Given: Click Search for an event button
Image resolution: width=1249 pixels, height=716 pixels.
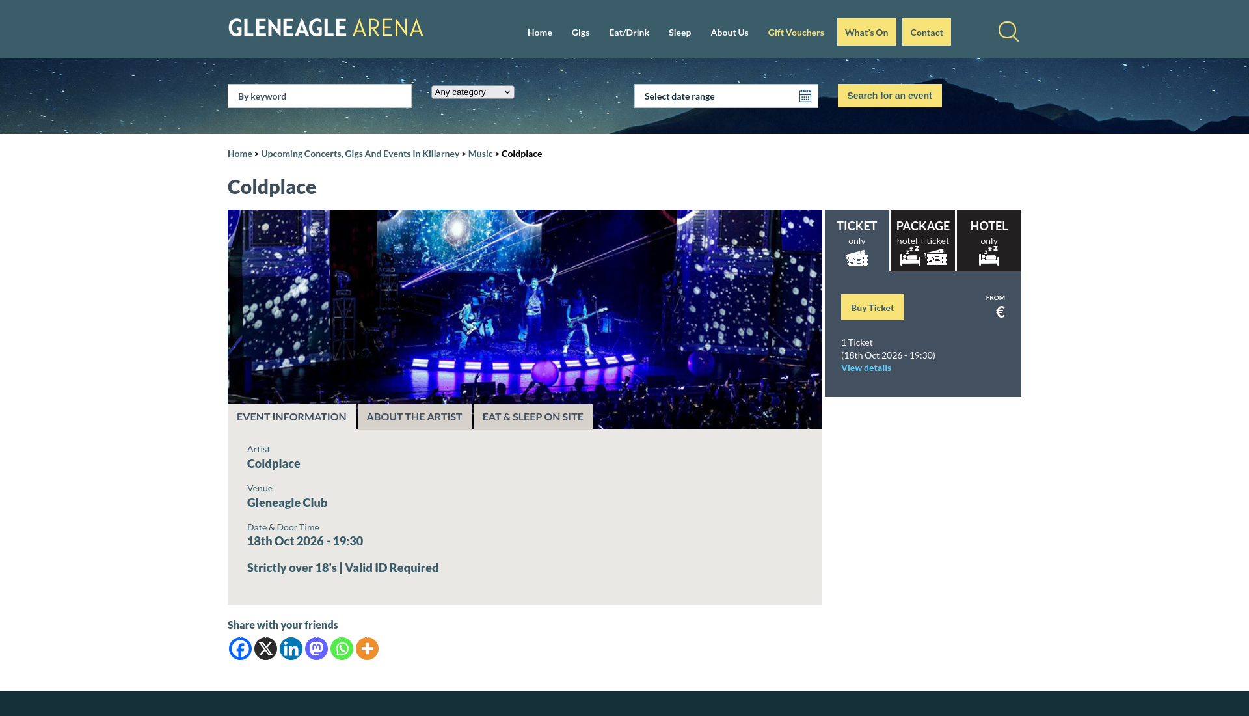Looking at the screenshot, I should click(x=889, y=96).
